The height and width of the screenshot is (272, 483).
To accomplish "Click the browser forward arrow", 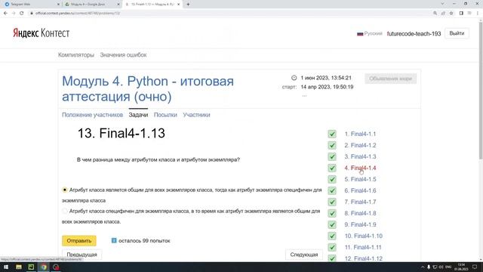I will click(x=14, y=14).
